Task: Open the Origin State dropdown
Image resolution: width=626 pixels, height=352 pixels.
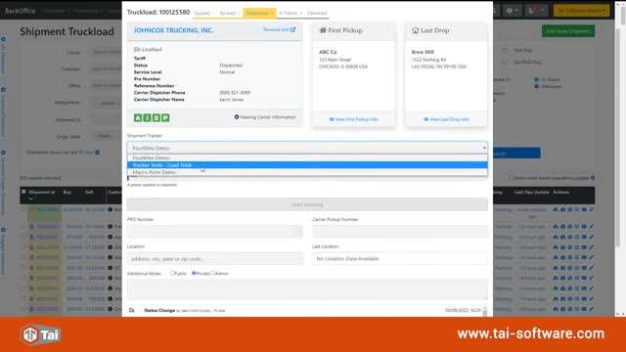Action: click(x=107, y=137)
